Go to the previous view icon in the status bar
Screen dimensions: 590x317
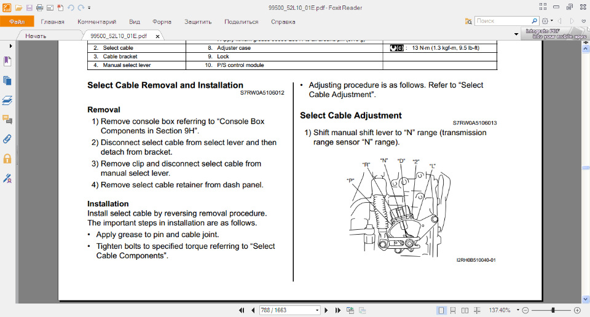point(350,310)
